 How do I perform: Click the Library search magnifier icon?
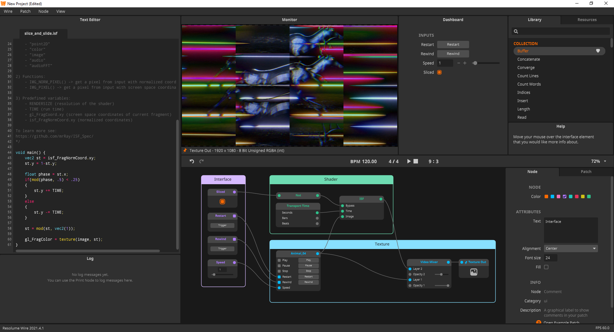[x=516, y=31]
